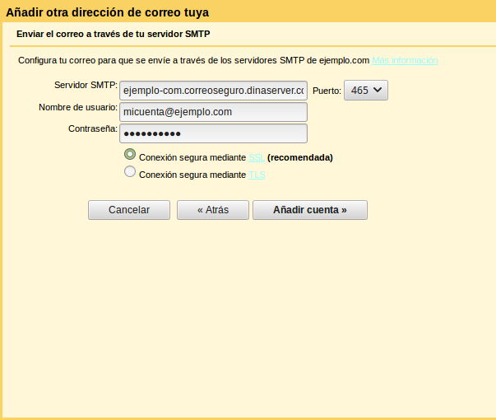Click the 'Contraseña:' label
The image size is (496, 420).
click(93, 128)
